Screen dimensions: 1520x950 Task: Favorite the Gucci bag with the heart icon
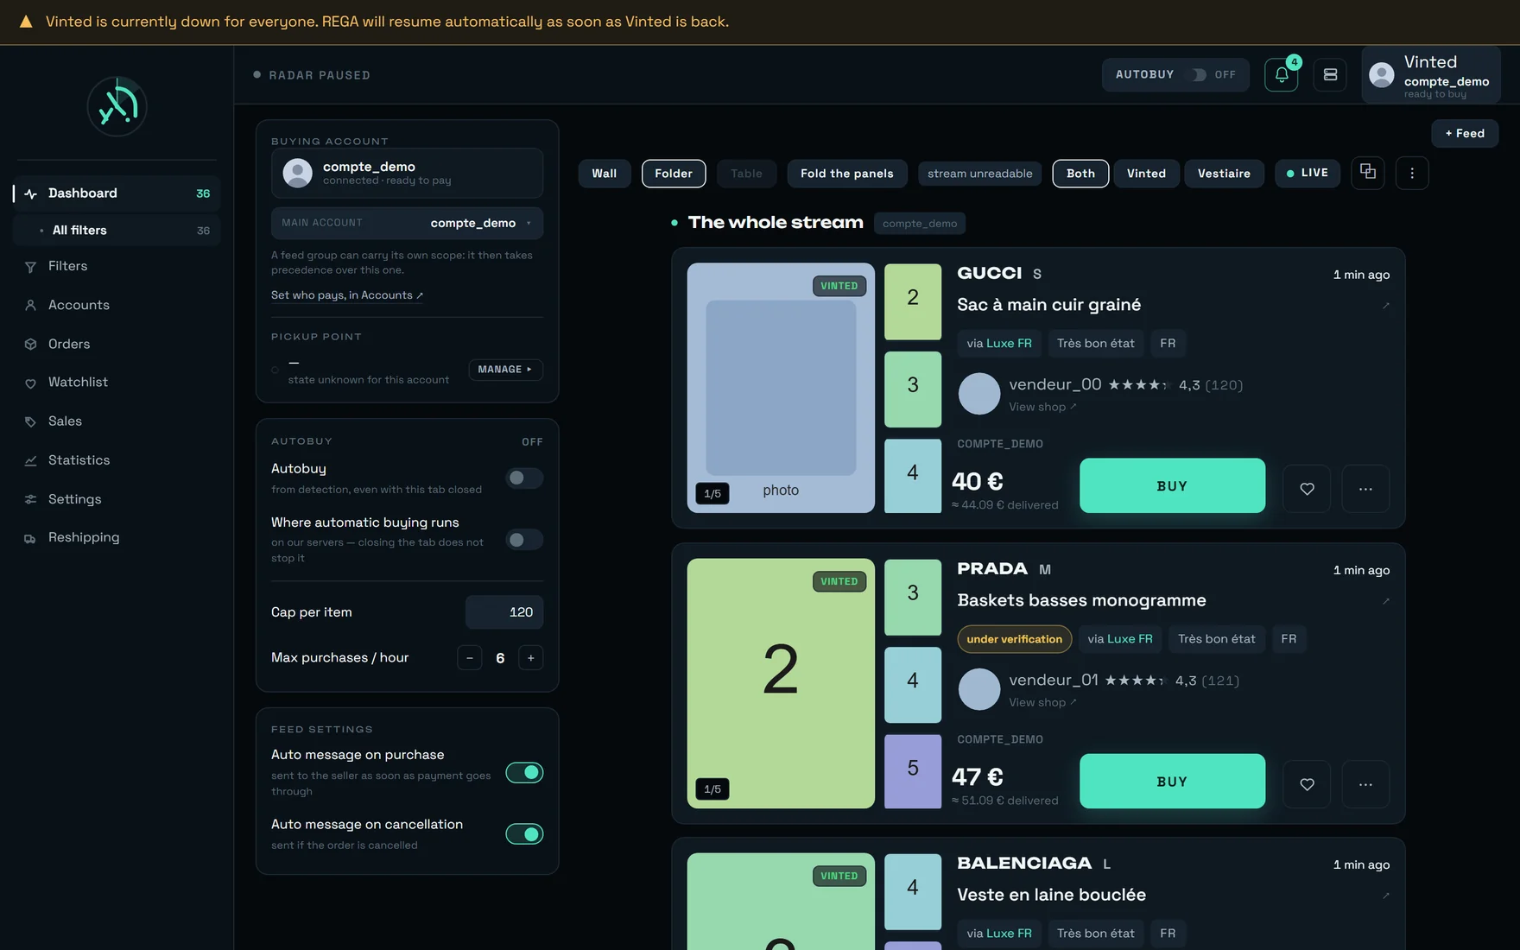(x=1307, y=489)
